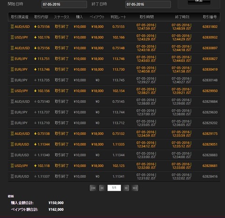The image size is (225, 218).
Task: Click the 購入 column header
Action: tap(79, 17)
